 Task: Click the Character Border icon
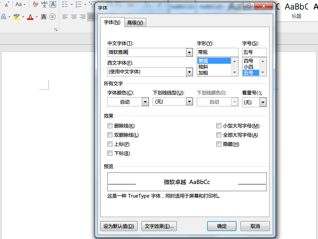pyautogui.click(x=53, y=4)
